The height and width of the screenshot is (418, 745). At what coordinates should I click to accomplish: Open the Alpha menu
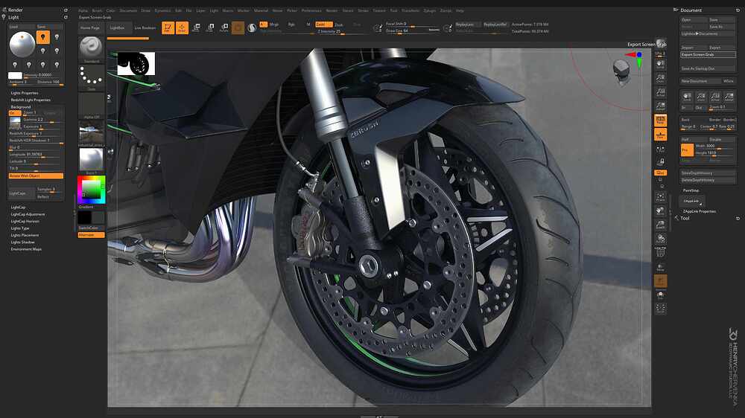pyautogui.click(x=83, y=10)
